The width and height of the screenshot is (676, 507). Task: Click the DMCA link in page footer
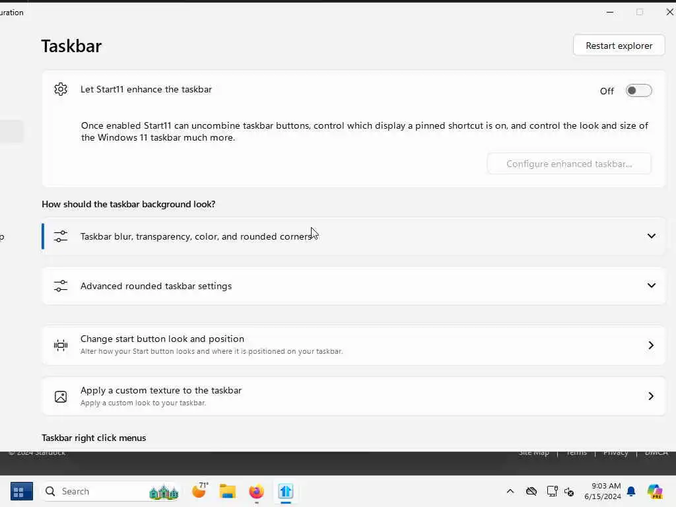click(x=656, y=453)
